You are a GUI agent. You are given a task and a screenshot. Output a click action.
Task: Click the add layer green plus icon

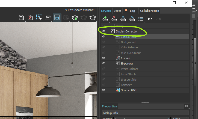pos(105,19)
